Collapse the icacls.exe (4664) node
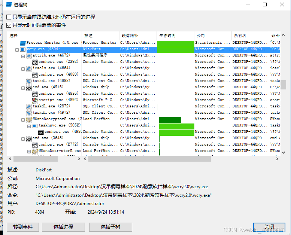The height and width of the screenshot is (235, 291). click(x=23, y=69)
